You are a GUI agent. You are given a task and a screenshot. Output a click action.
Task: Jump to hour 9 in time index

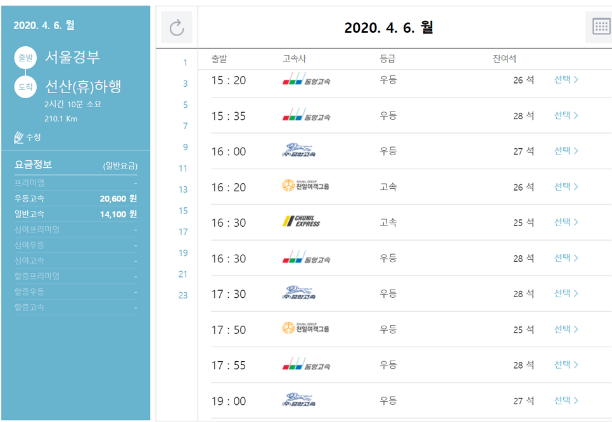coord(186,147)
